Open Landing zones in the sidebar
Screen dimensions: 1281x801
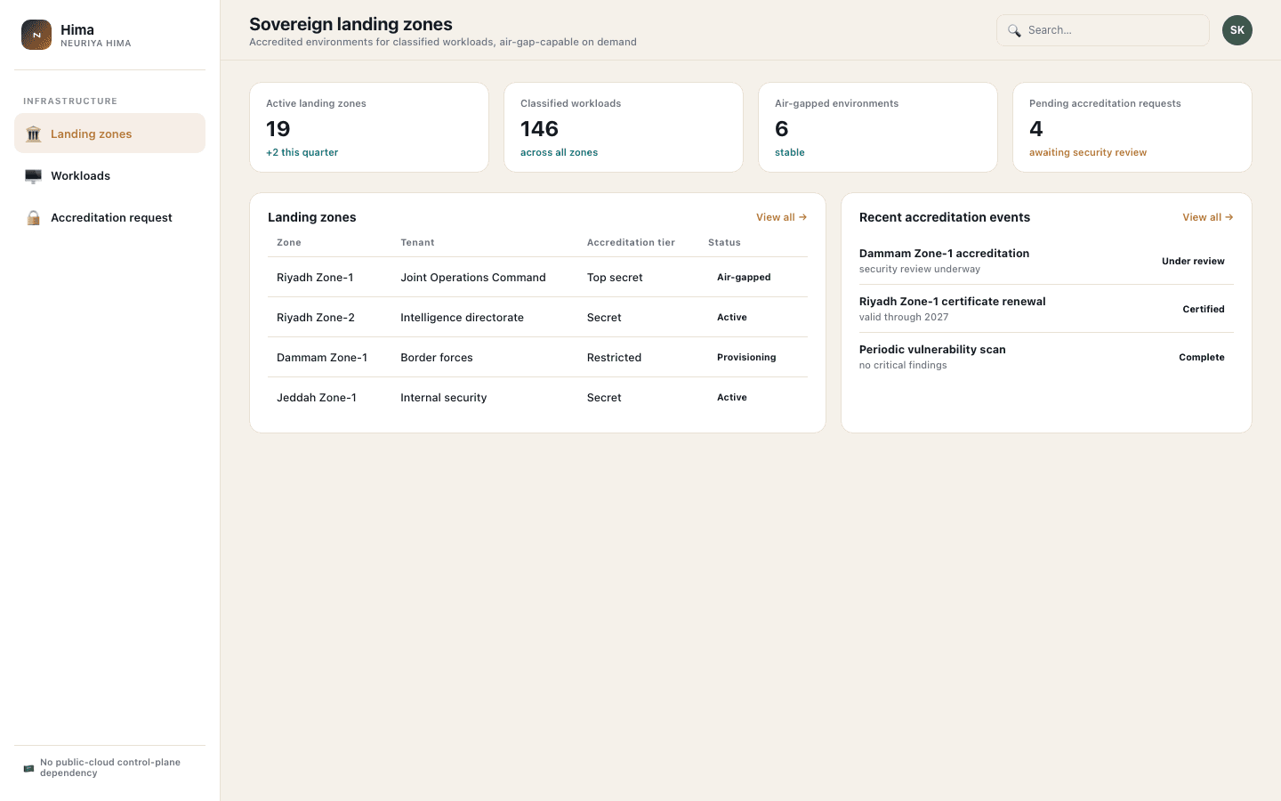[x=109, y=133]
